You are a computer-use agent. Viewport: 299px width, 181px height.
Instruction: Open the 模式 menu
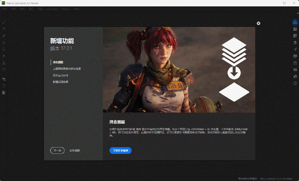pos(22,9)
